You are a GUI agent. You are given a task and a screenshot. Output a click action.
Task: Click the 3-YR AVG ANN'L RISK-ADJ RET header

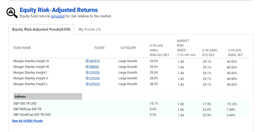click(159, 50)
